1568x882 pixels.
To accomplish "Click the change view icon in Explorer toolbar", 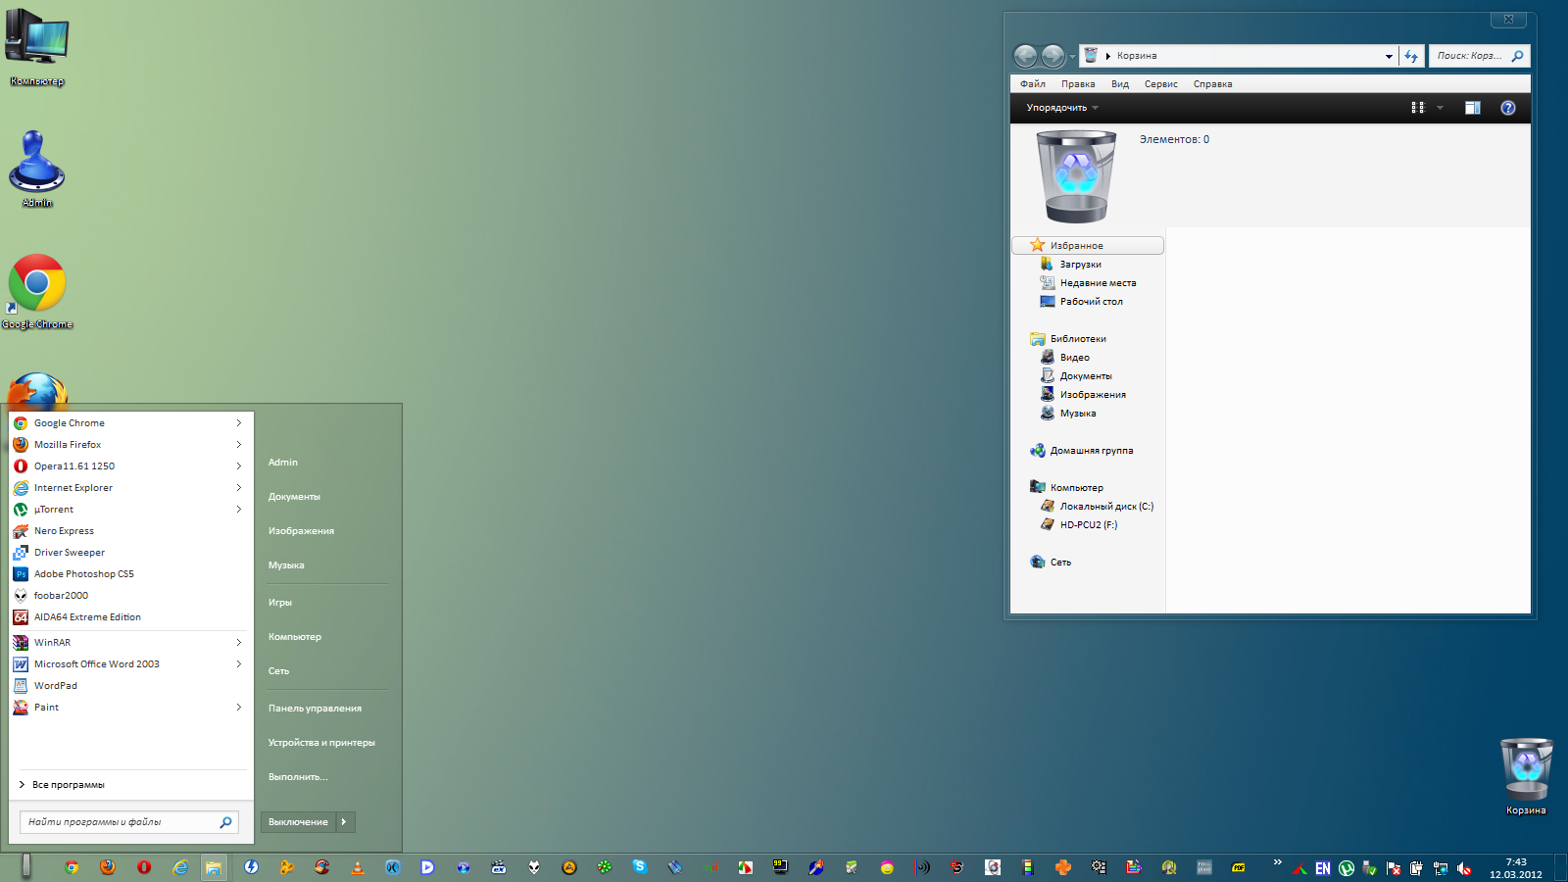I will (1417, 108).
